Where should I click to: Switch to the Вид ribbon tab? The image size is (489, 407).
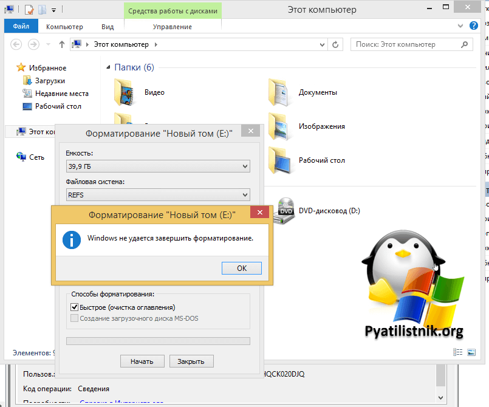pyautogui.click(x=108, y=27)
